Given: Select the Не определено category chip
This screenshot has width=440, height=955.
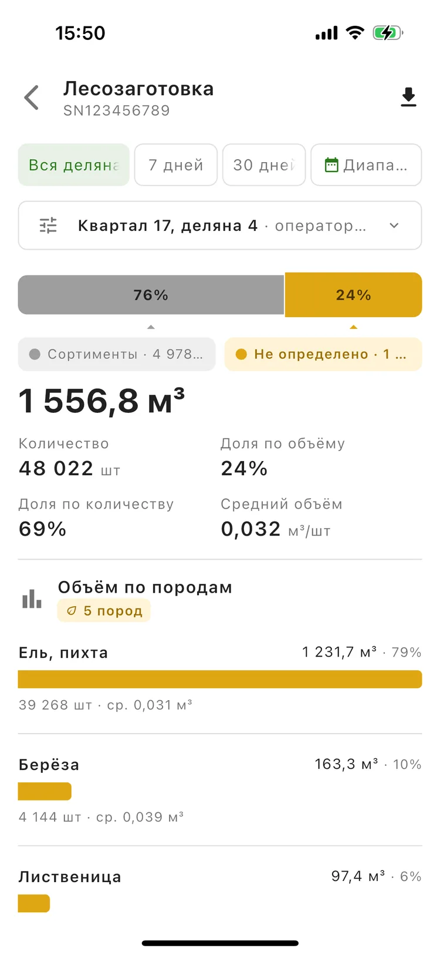Looking at the screenshot, I should pos(323,354).
